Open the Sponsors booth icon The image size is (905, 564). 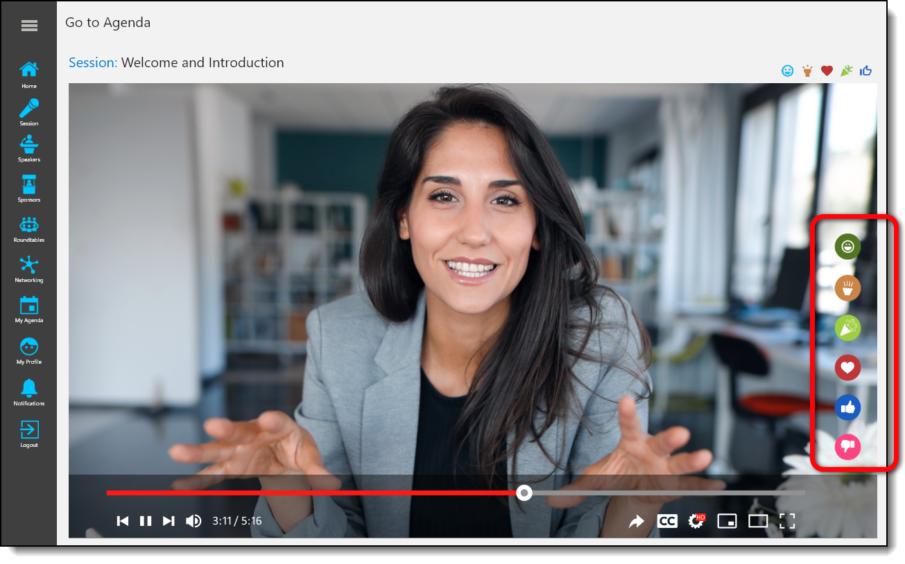(x=29, y=188)
